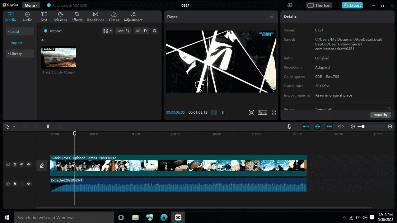This screenshot has width=397, height=223.
Task: Select the Black Clover media thumbnail
Action: click(59, 57)
